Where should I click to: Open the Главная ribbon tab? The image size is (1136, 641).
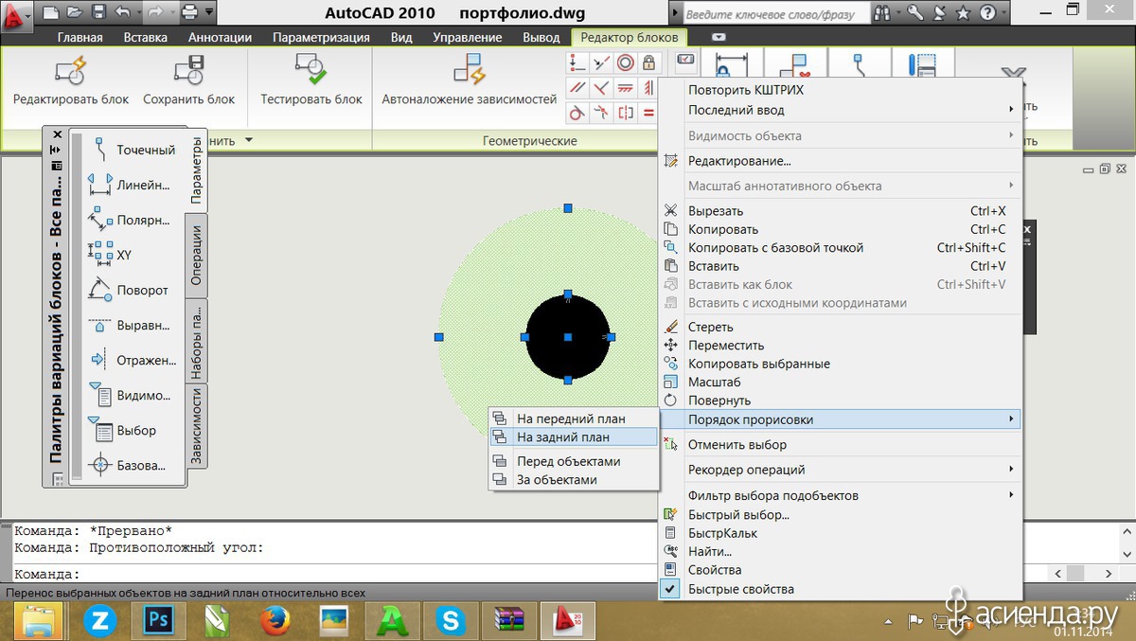[80, 37]
